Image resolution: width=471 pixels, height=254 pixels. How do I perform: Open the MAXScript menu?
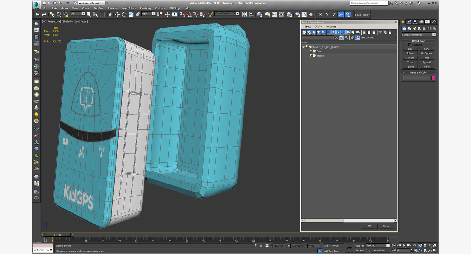click(175, 8)
